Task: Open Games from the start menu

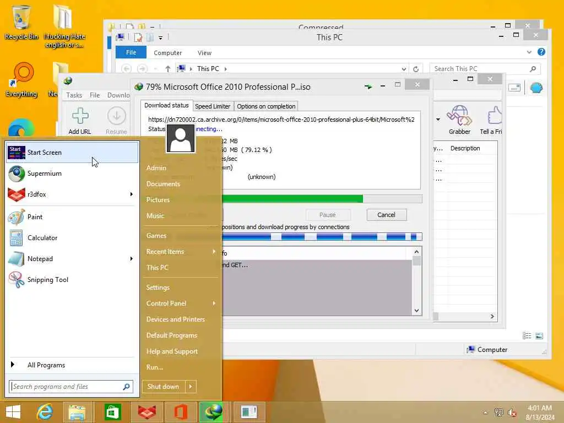Action: 156,236
